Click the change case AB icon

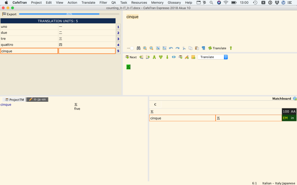click(x=158, y=48)
